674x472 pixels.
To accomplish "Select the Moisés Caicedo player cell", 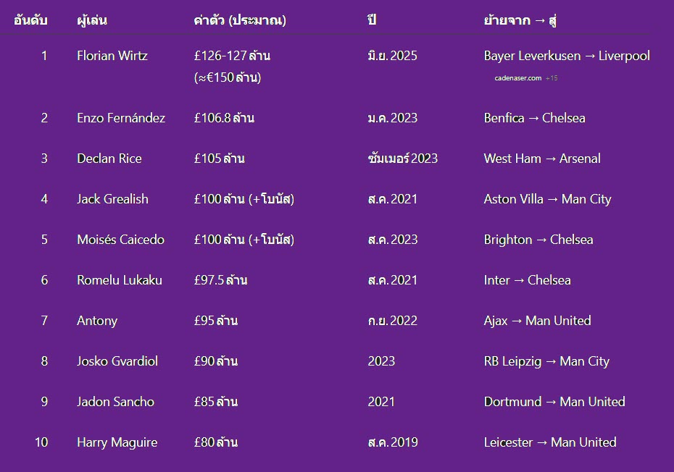I will 120,240.
